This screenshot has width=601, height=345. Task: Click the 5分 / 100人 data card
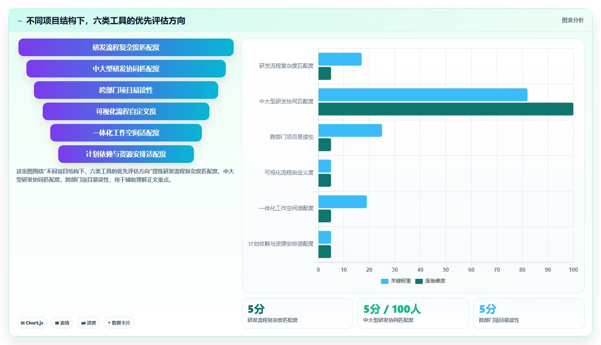(x=413, y=313)
